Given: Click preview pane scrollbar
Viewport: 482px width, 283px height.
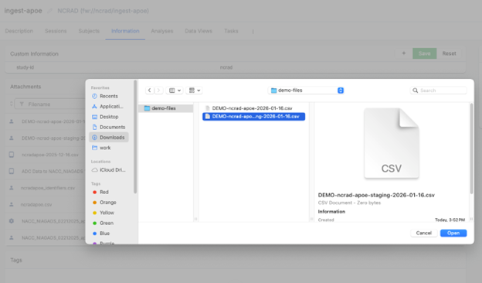Looking at the screenshot, I should pyautogui.click(x=471, y=148).
